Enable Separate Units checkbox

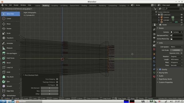click(181, 53)
